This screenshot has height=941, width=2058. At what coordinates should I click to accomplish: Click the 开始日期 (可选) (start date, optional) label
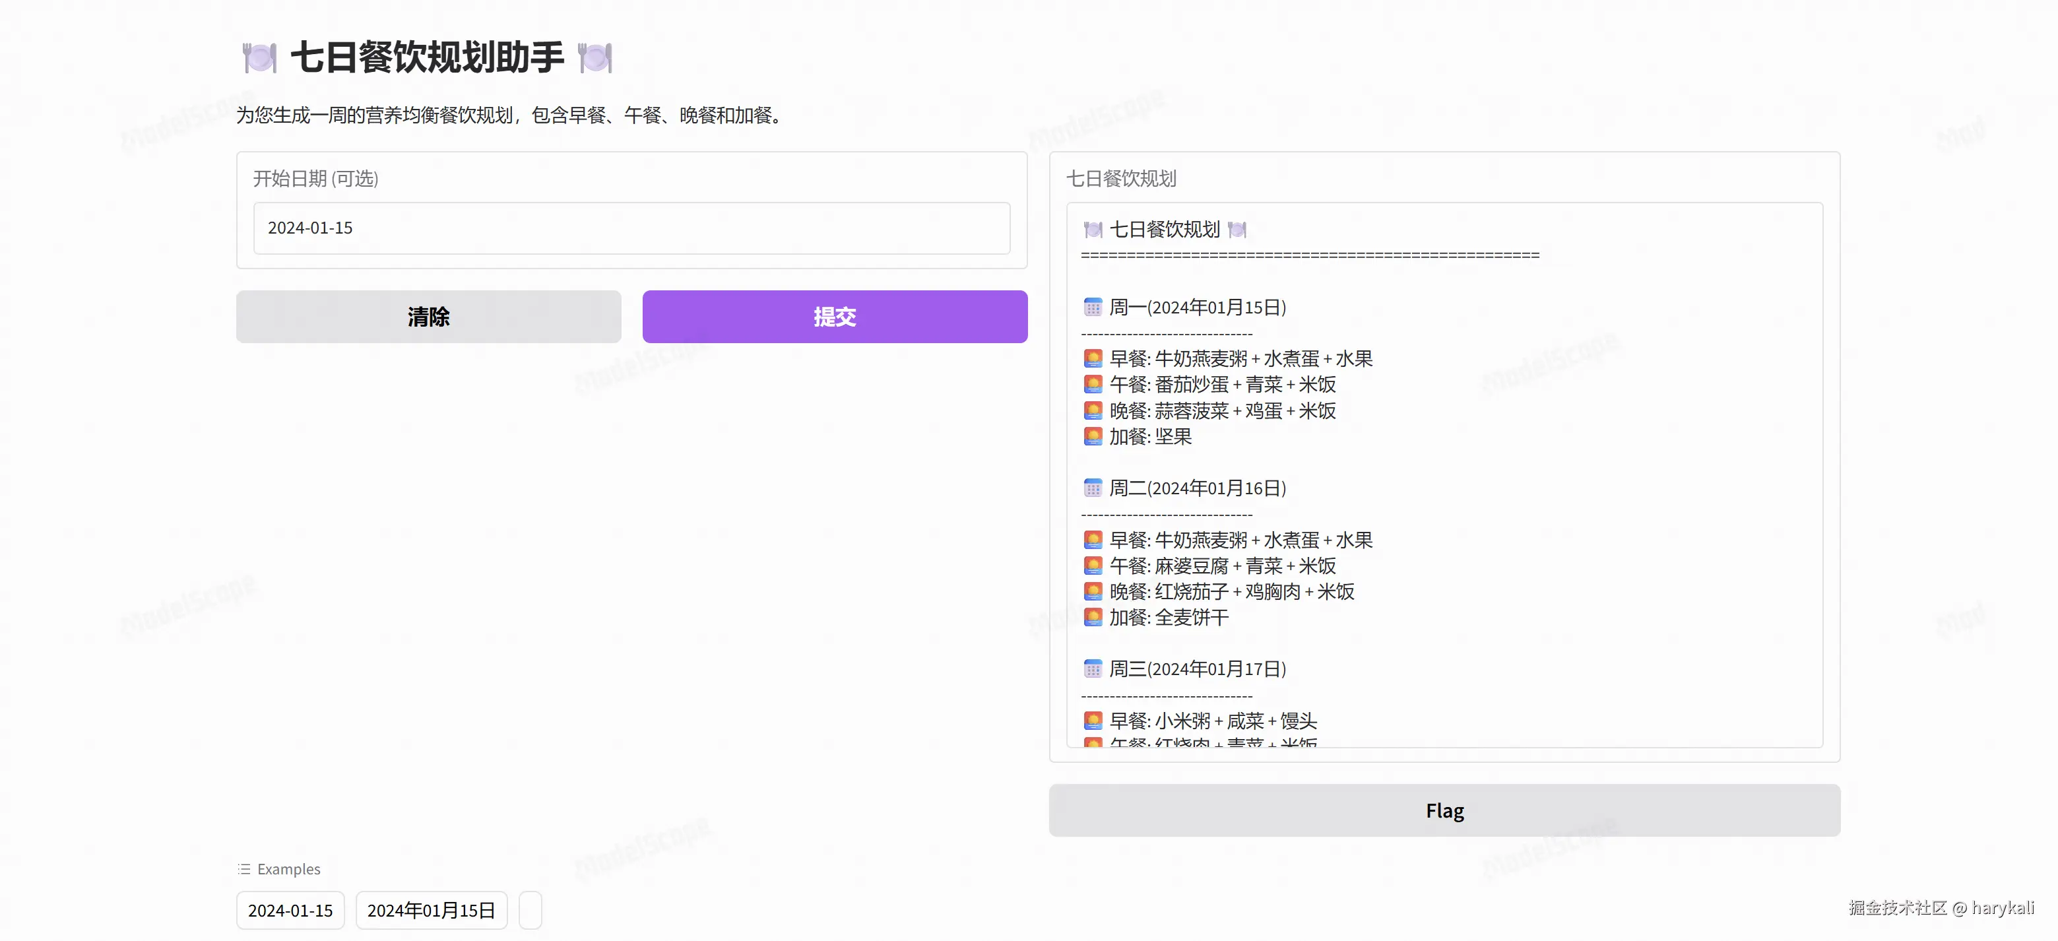point(315,178)
